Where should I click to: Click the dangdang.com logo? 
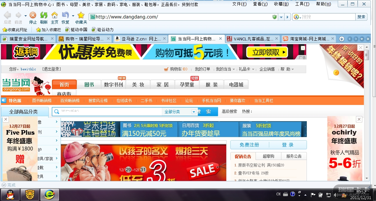tap(16, 85)
